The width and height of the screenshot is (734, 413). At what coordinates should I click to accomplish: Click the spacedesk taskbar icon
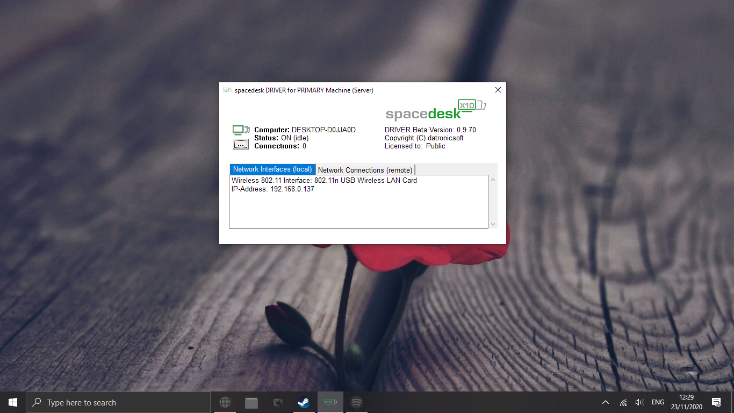click(330, 402)
